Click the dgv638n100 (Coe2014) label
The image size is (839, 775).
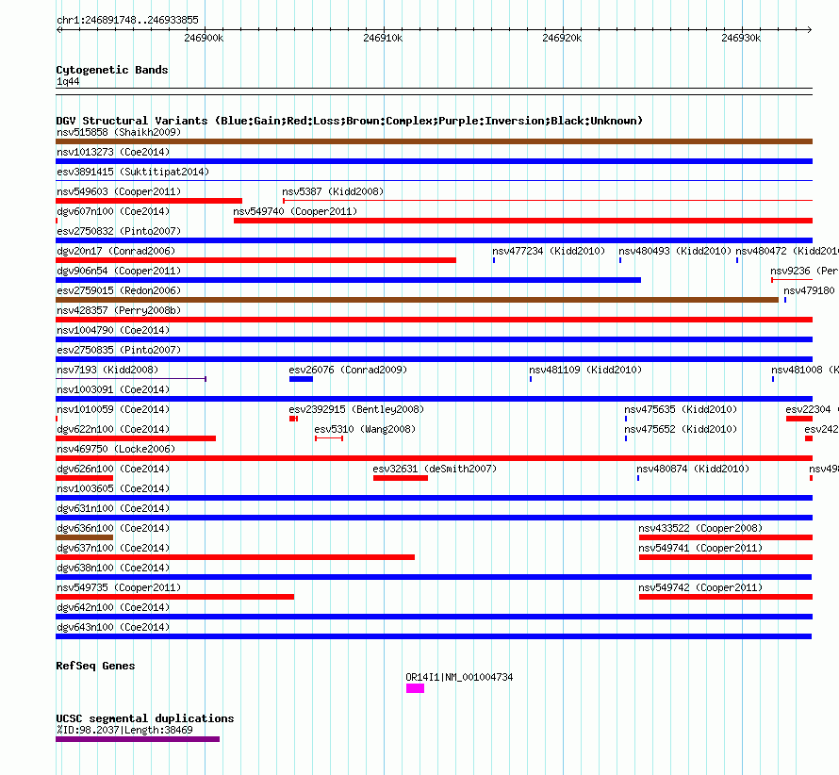[x=113, y=568]
